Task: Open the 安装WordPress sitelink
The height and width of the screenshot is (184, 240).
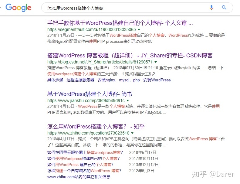Action: click(157, 80)
